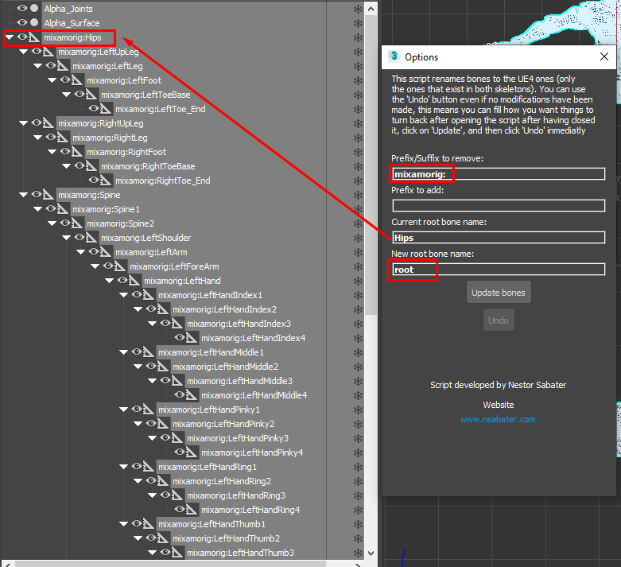621x567 pixels.
Task: Hide mixamorig:Hips using its eye icon
Action: (22, 37)
